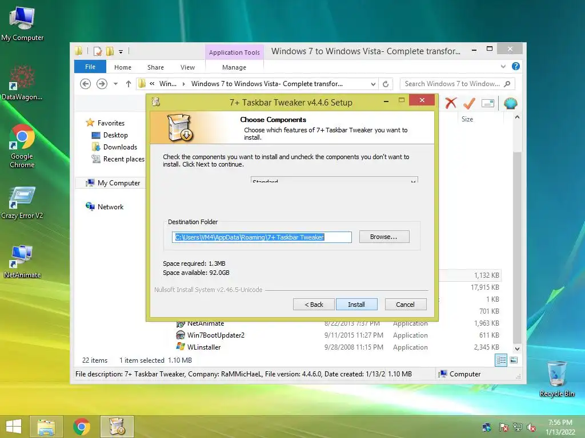585x438 pixels.
Task: Open Crazy Error V2 desktop shortcut
Action: tap(22, 202)
